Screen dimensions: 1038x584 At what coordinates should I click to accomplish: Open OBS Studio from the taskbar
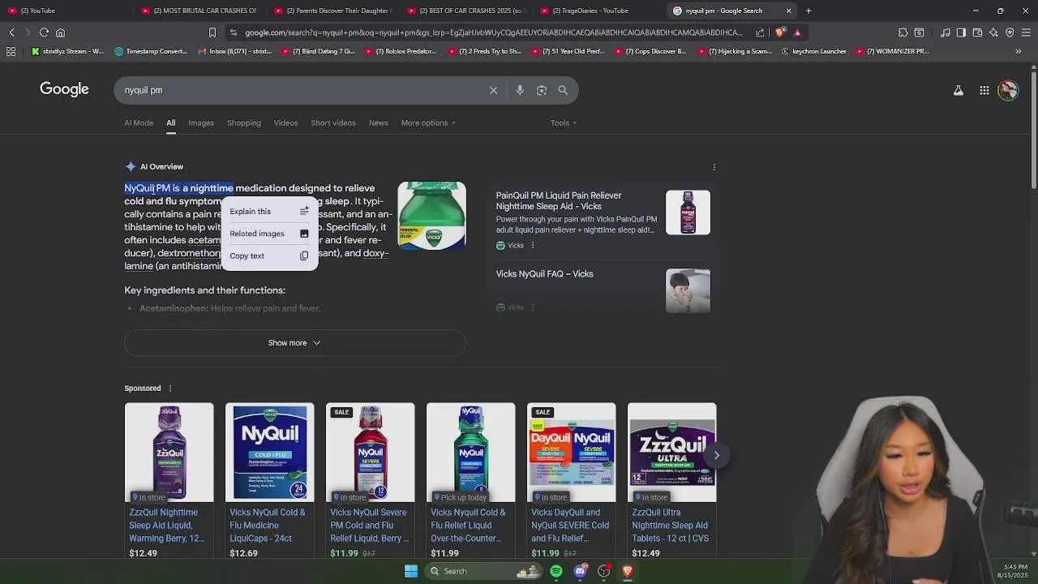[603, 571]
